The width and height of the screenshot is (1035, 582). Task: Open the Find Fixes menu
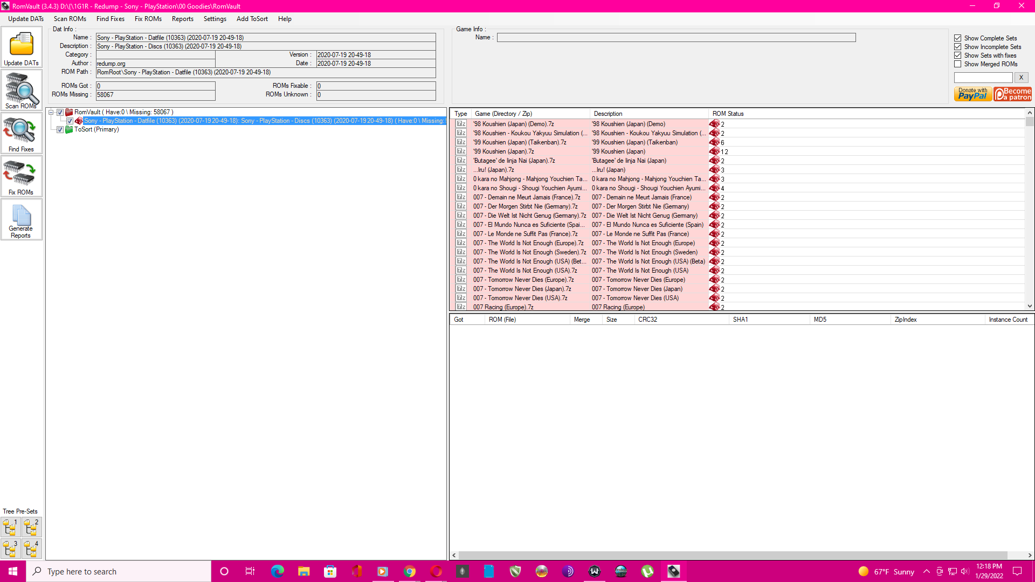[111, 19]
